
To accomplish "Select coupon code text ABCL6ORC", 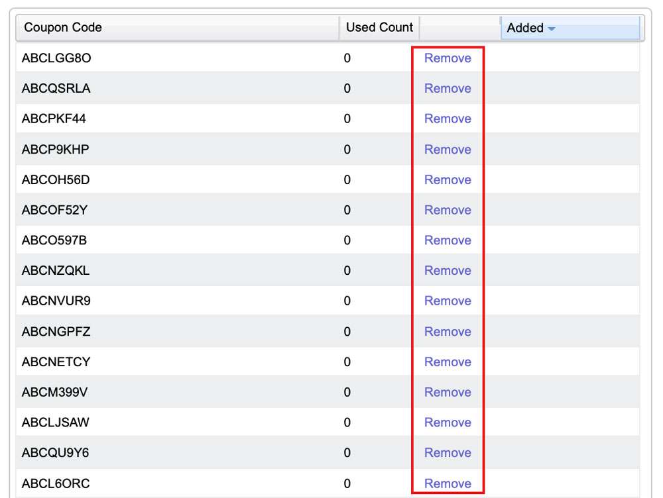I will coord(56,483).
